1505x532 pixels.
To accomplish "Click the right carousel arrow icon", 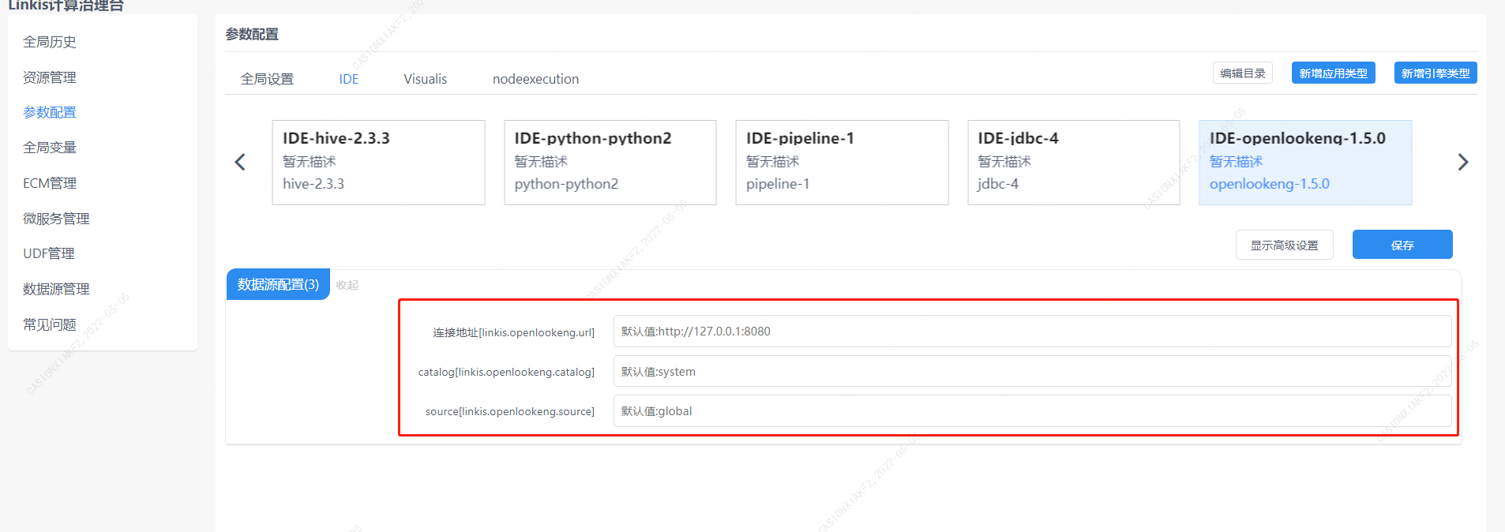I will pyautogui.click(x=1462, y=162).
